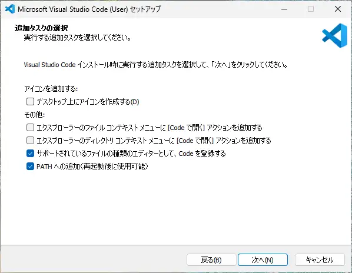Viewport: 352px width, 273px height.
Task: Go back with 戻る(B) button
Action: click(x=211, y=260)
